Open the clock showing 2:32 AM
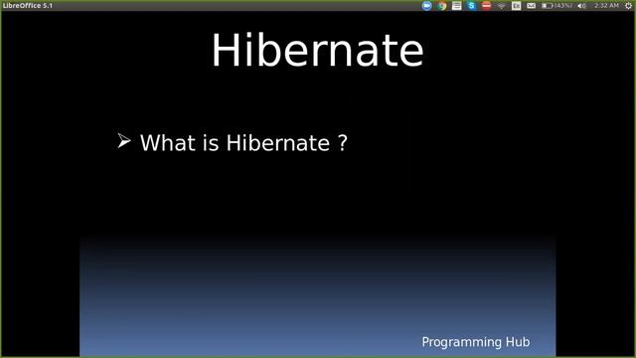 [x=606, y=6]
